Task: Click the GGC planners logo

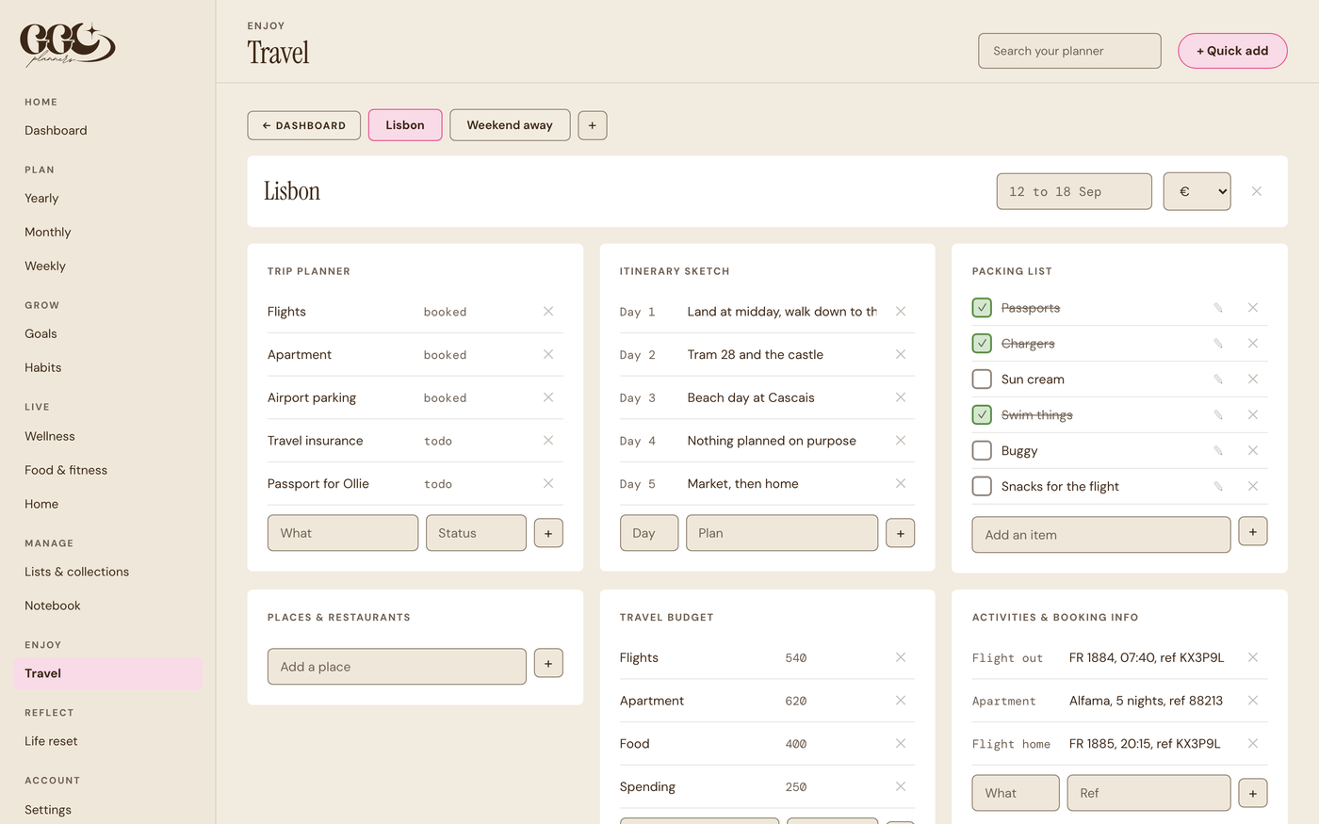Action: coord(68,45)
